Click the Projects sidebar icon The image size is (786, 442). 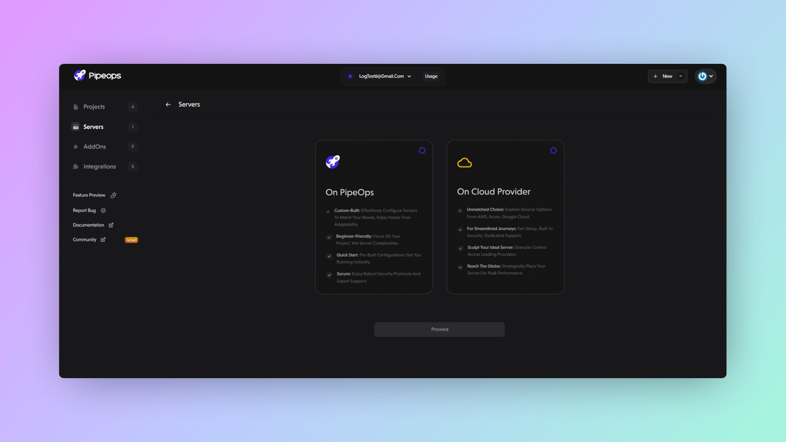(76, 106)
